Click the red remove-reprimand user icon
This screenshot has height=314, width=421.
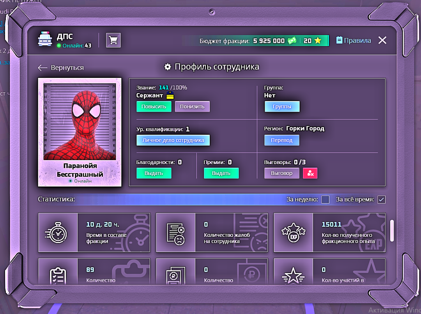pyautogui.click(x=310, y=173)
